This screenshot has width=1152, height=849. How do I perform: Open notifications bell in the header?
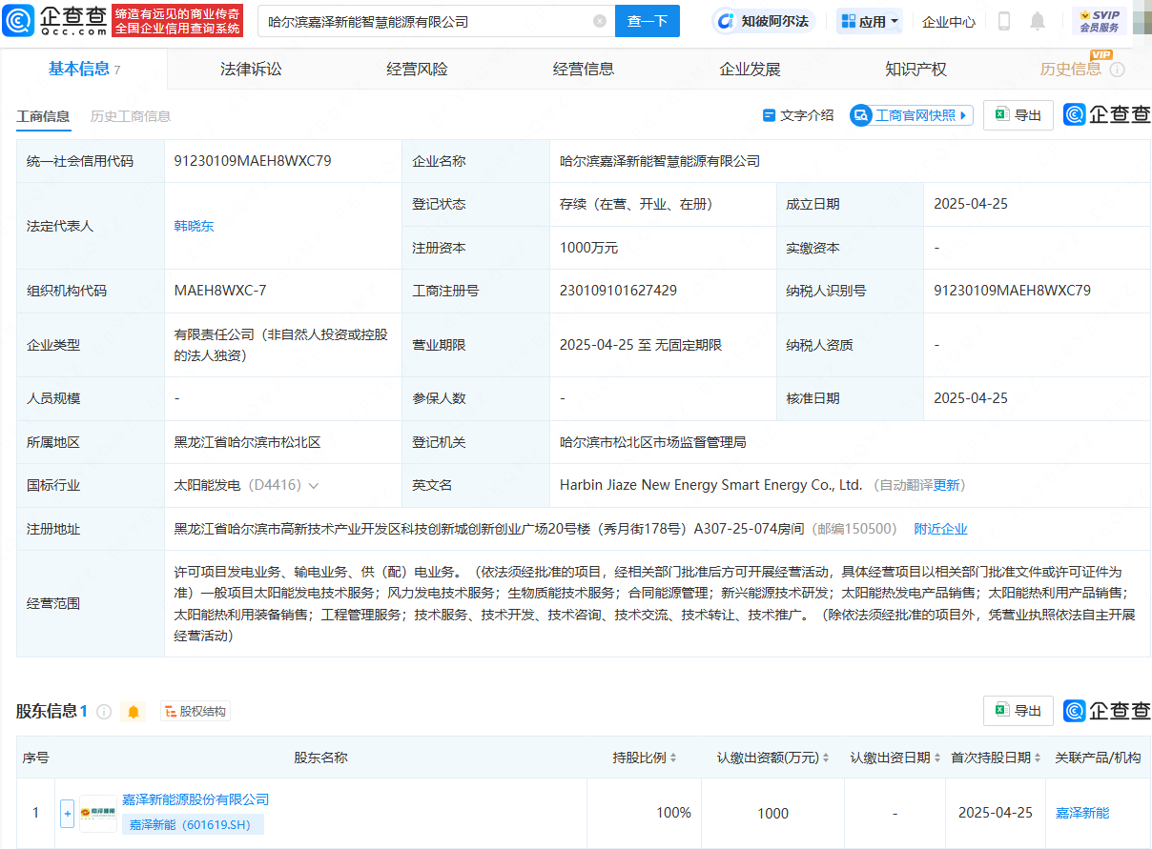point(1038,21)
